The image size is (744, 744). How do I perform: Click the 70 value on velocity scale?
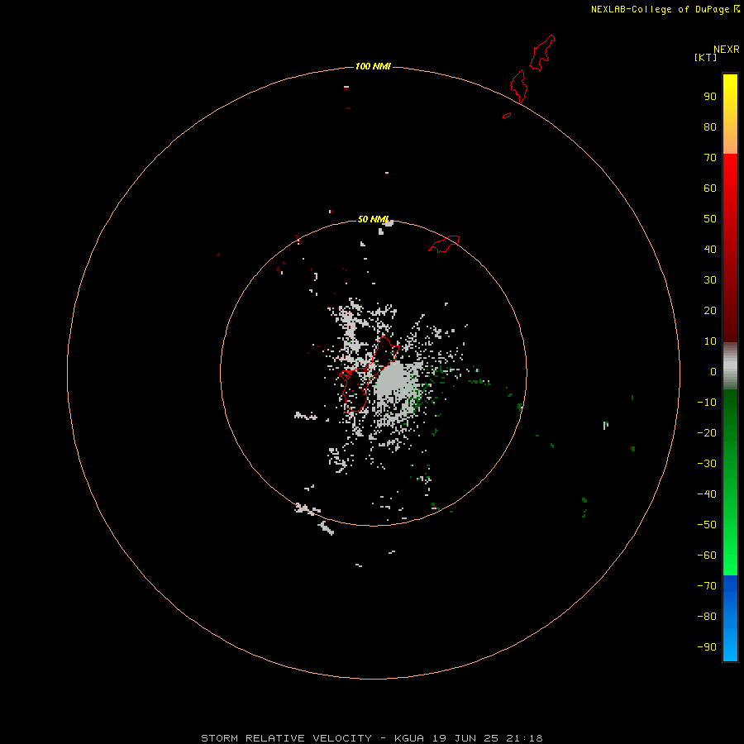coord(710,158)
